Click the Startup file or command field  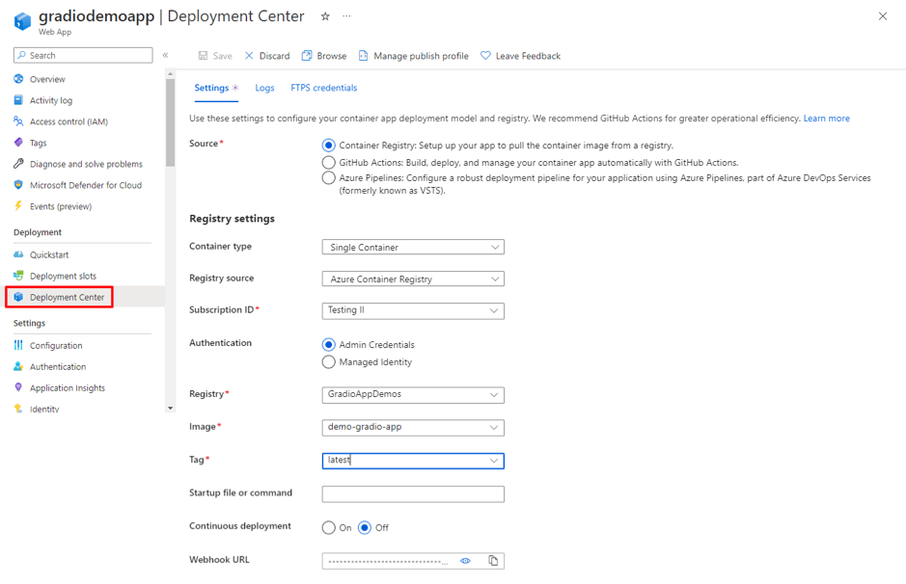pyautogui.click(x=413, y=493)
